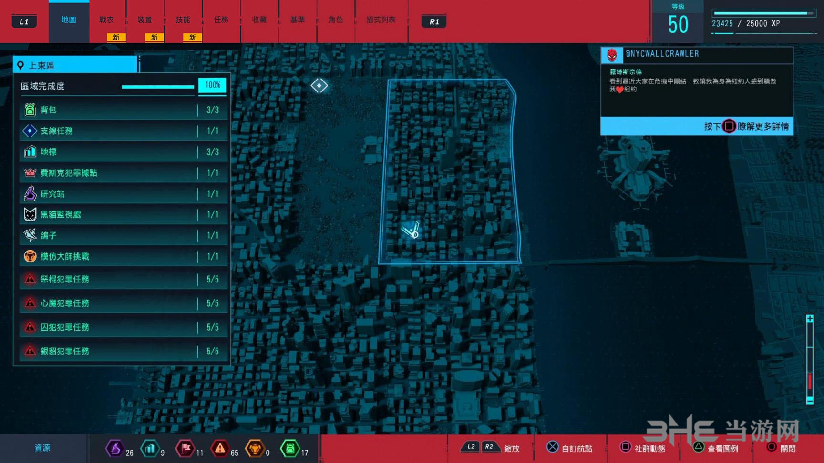824x463 pixels.
Task: Select the 模仿大師挑戰 mask icon
Action: click(30, 256)
